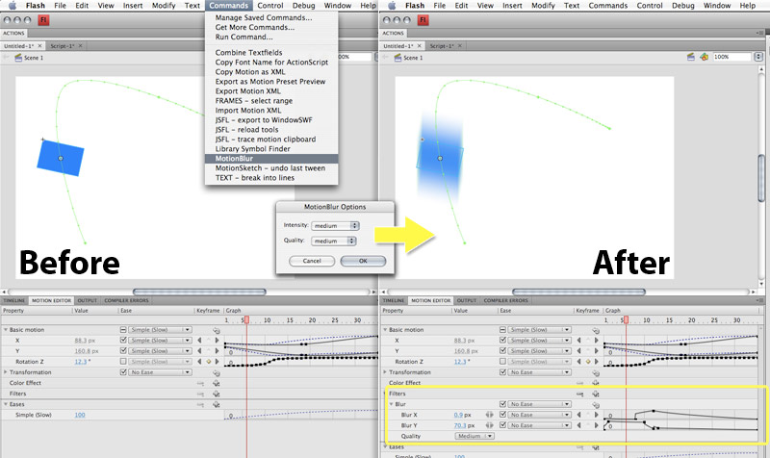The image size is (770, 458).
Task: Expand Transformation section in left window
Action: pyautogui.click(x=6, y=372)
